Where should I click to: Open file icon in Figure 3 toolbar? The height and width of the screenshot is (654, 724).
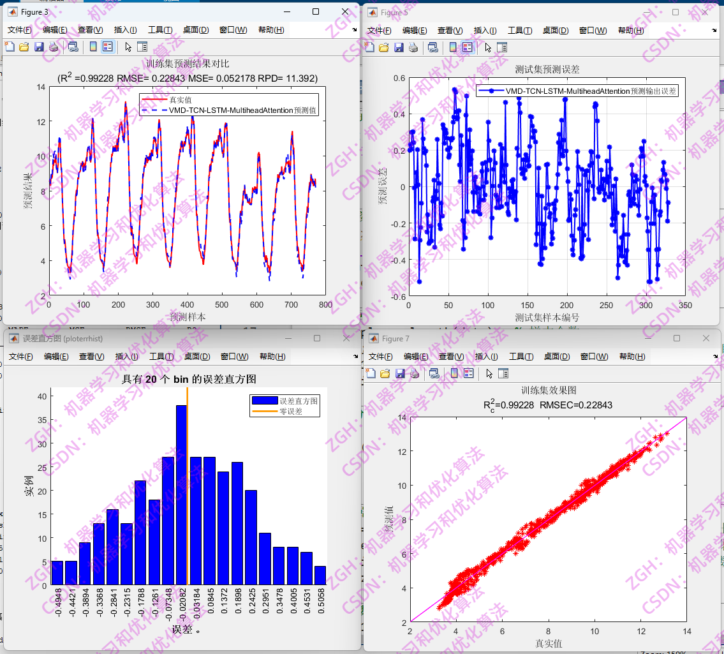click(24, 47)
